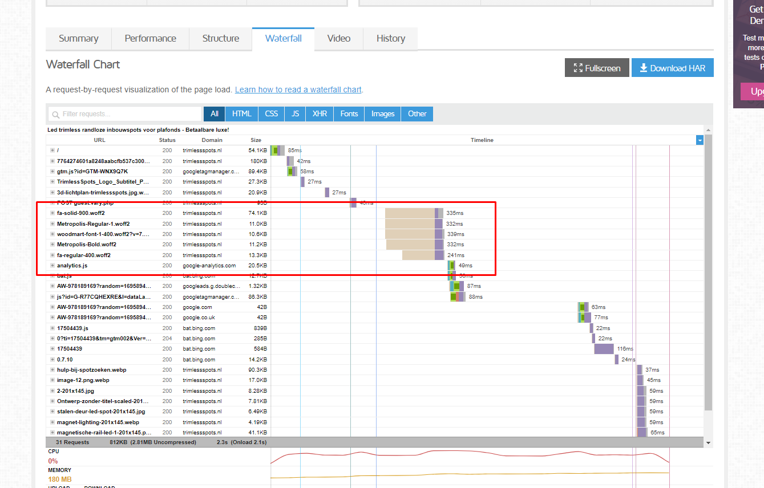Filter requests by XHR

click(x=320, y=114)
